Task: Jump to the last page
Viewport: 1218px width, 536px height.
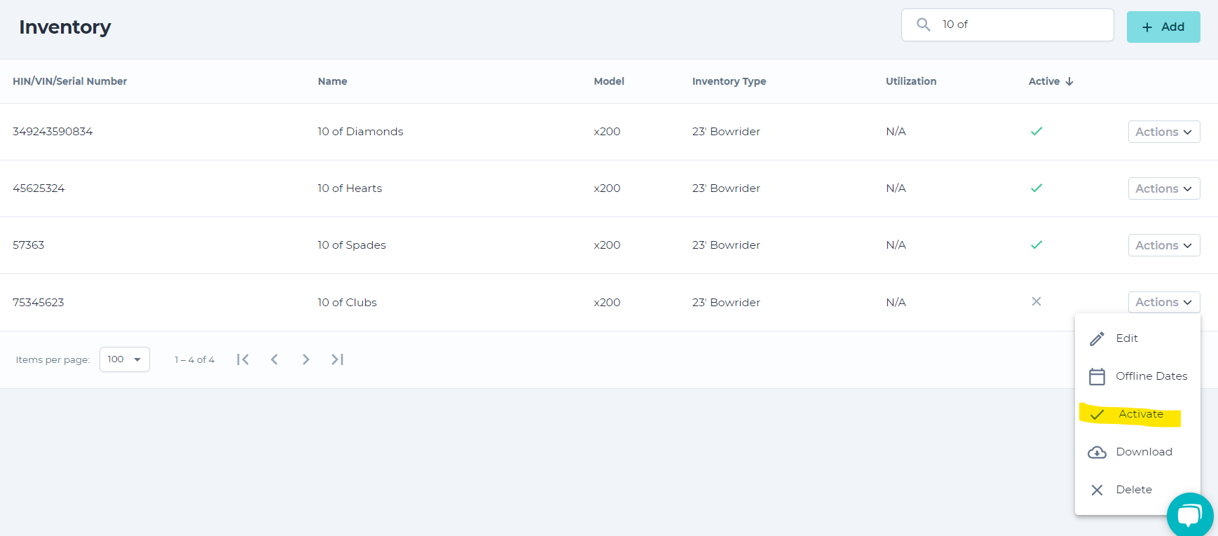Action: coord(337,359)
